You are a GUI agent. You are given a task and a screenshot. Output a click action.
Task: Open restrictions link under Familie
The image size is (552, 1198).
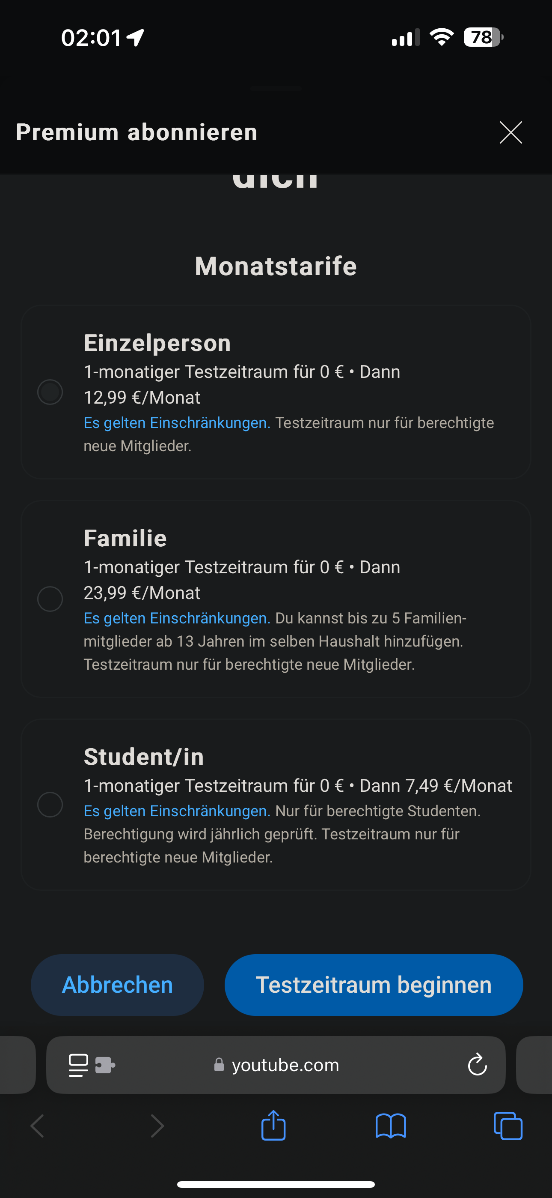point(177,618)
